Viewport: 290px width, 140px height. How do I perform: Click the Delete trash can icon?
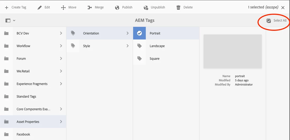[x=178, y=8]
